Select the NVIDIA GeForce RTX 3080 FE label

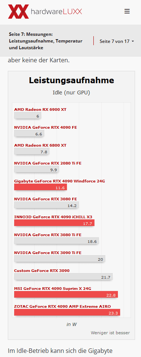[45, 199]
